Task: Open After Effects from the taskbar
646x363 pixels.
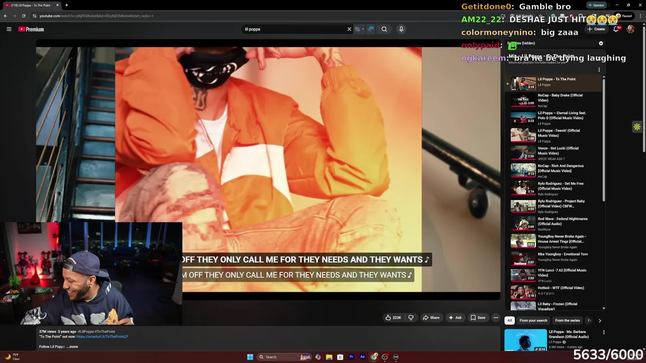Action: pyautogui.click(x=362, y=357)
